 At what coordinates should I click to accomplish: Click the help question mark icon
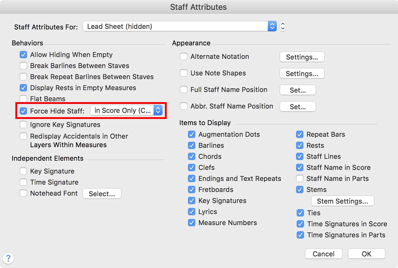[x=8, y=258]
